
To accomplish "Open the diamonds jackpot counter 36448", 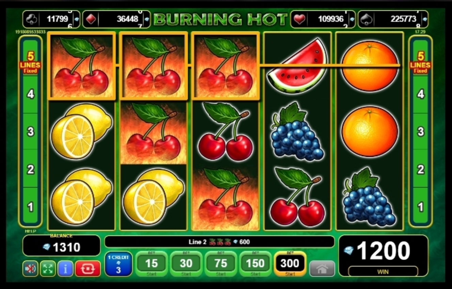I will 116,19.
